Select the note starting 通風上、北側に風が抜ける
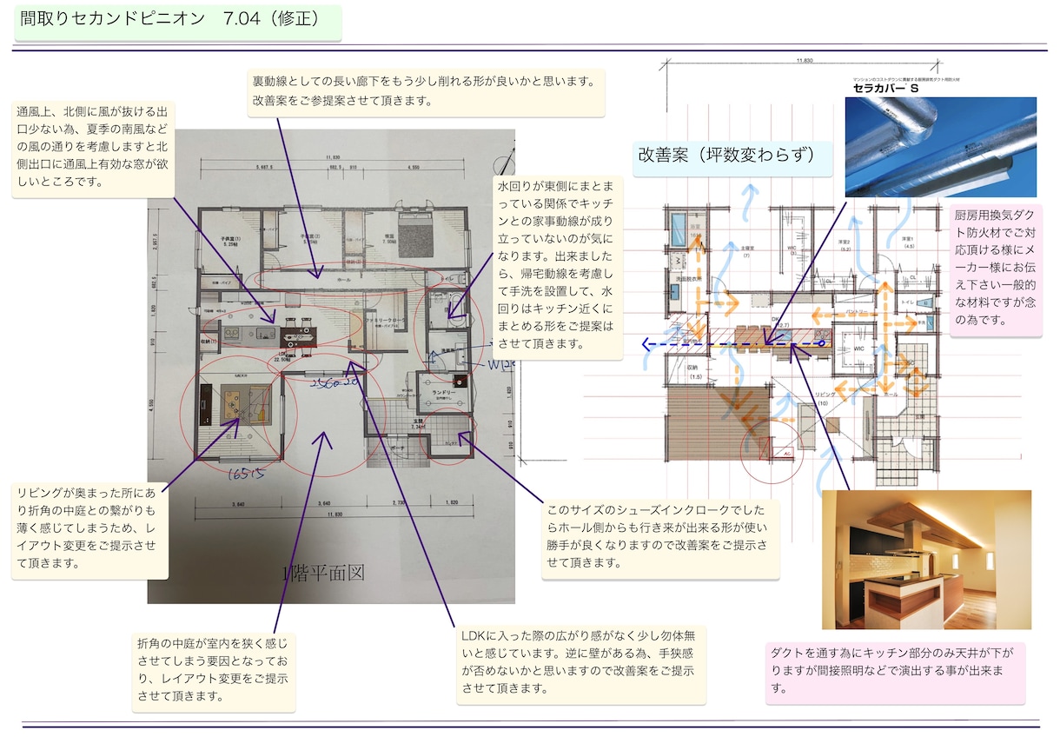This screenshot has width=1060, height=750. coord(94,148)
